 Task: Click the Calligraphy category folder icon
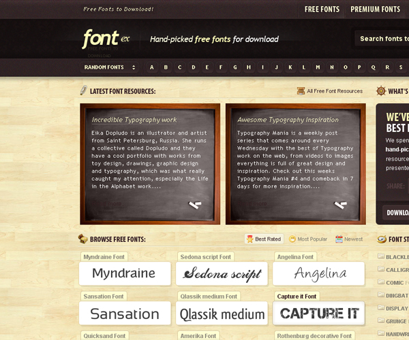pyautogui.click(x=381, y=269)
